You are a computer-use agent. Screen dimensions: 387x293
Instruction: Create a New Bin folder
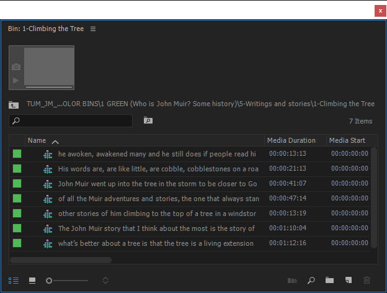(x=329, y=280)
